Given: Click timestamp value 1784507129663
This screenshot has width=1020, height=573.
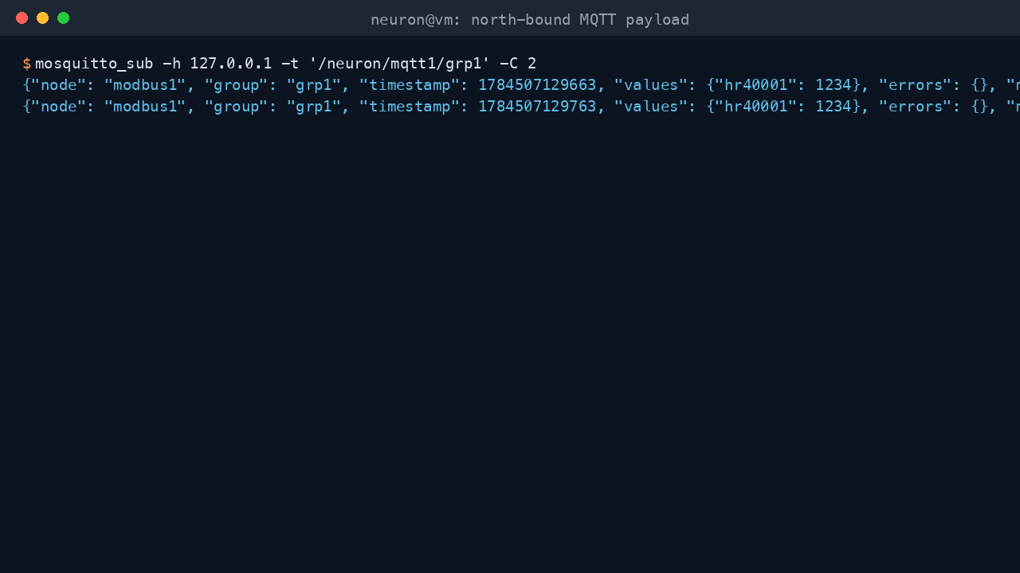Looking at the screenshot, I should click(536, 85).
